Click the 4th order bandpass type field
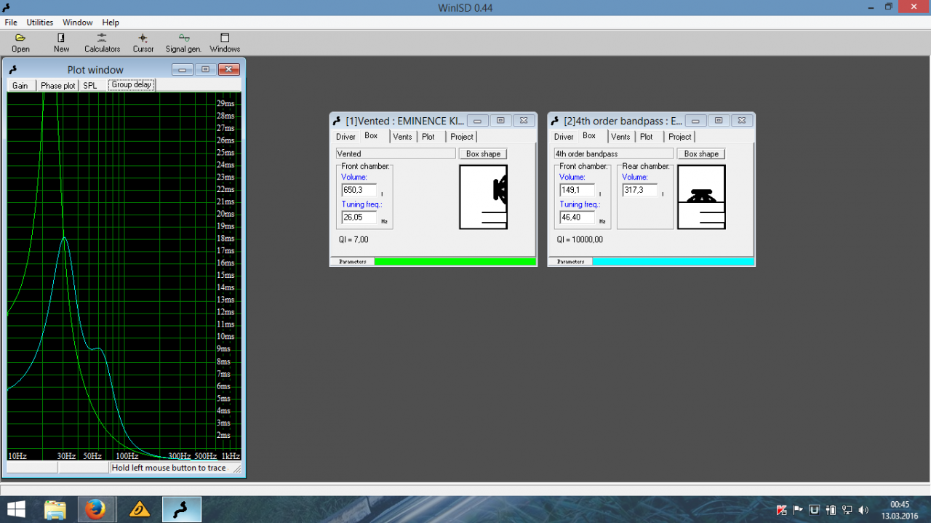The height and width of the screenshot is (523, 931). point(614,154)
